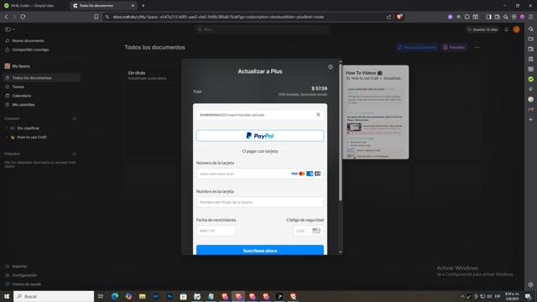Viewport: 537px width, 302px height.
Task: Open the orange user avatar menu
Action: coord(516,30)
